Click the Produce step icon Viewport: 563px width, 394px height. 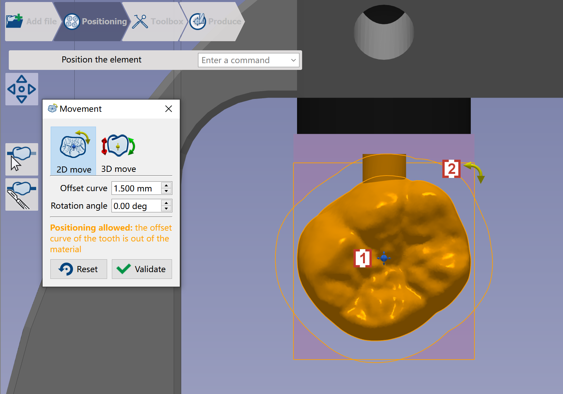tap(198, 21)
